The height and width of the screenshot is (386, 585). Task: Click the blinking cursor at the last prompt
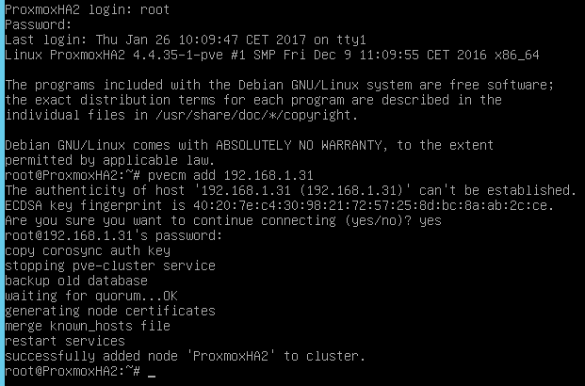152,374
